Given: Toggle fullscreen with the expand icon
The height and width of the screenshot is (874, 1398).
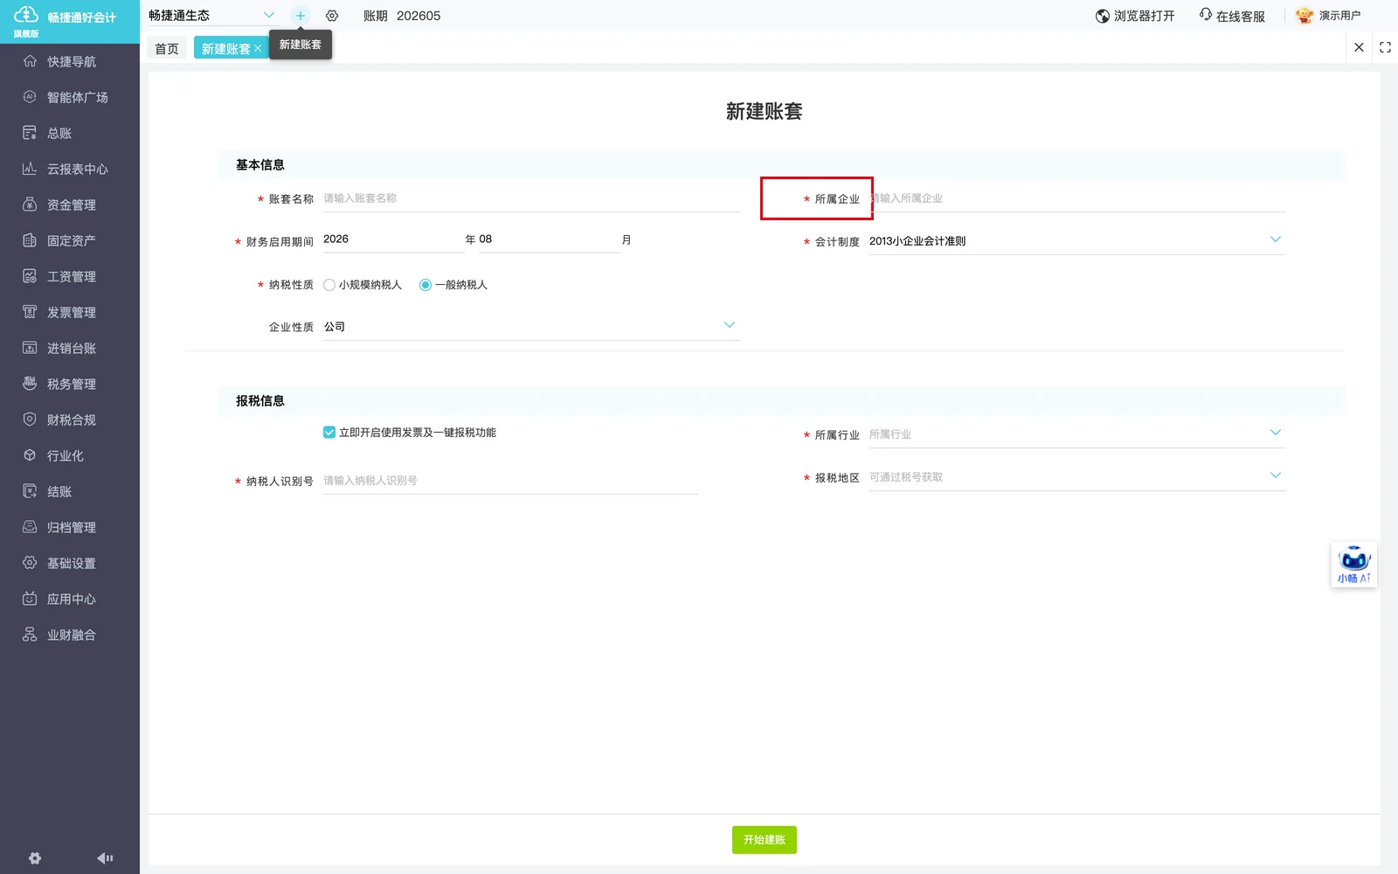Looking at the screenshot, I should pyautogui.click(x=1385, y=47).
